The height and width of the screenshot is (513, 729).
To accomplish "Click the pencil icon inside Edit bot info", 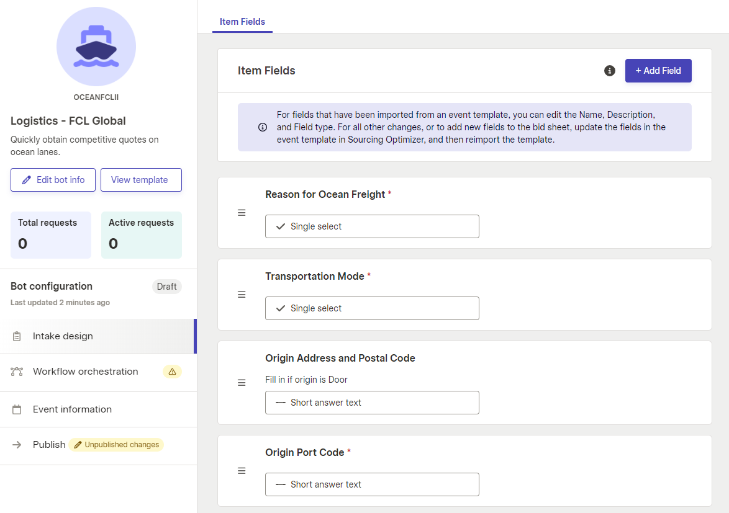I will coord(26,179).
